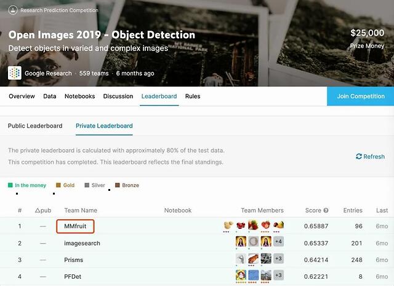Viewport: 394px width, 286px height.
Task: Show PFDet's +3 more members
Action: click(x=278, y=275)
